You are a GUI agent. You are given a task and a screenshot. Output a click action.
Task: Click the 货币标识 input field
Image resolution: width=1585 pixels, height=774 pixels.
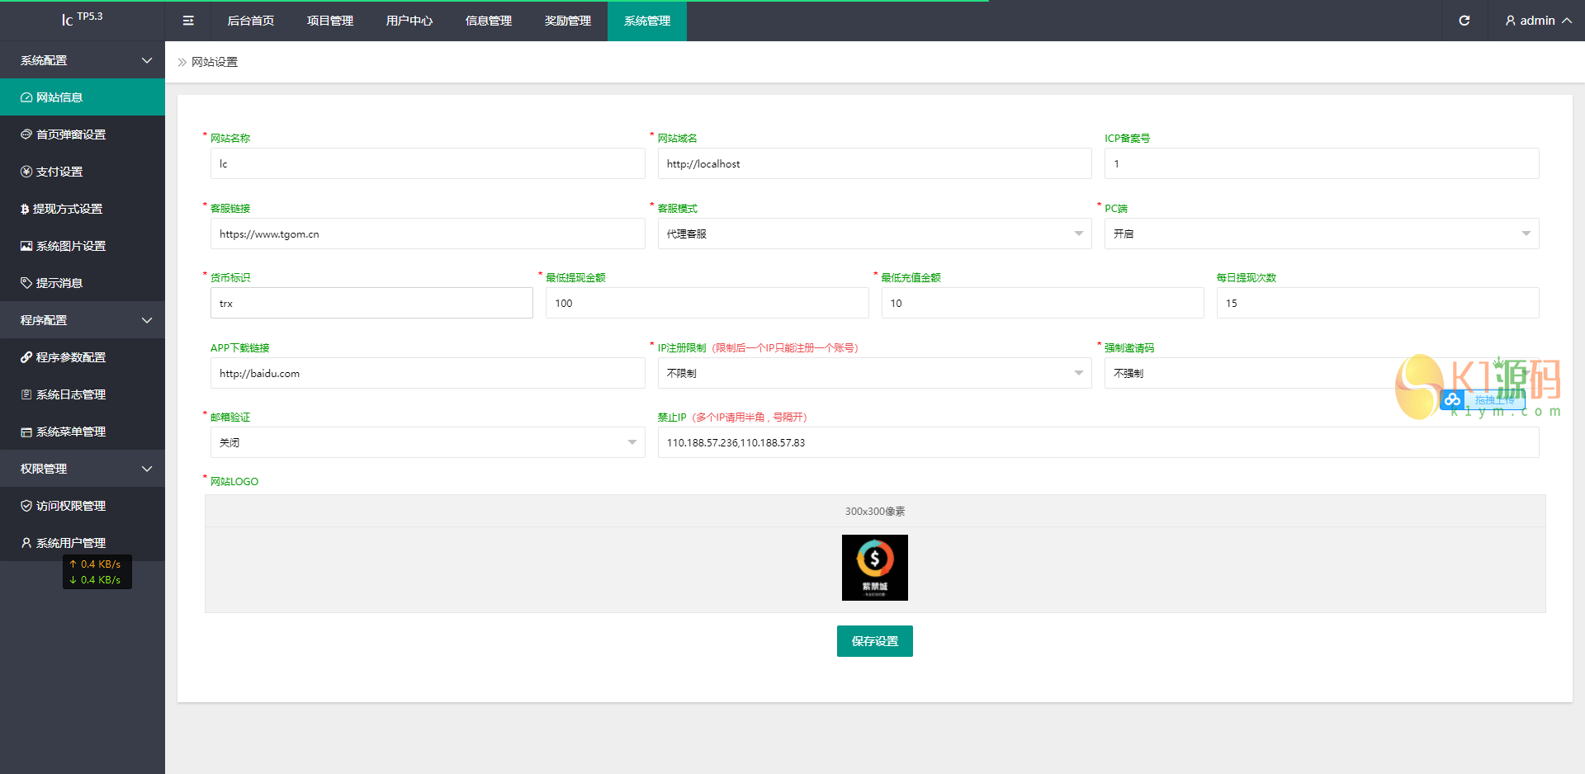[x=371, y=303]
